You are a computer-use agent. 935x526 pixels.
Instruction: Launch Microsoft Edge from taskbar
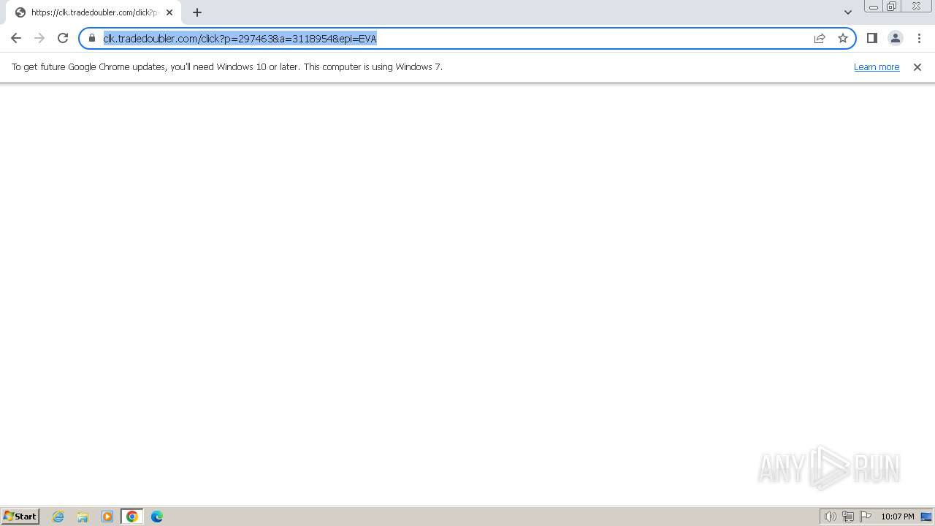[157, 517]
